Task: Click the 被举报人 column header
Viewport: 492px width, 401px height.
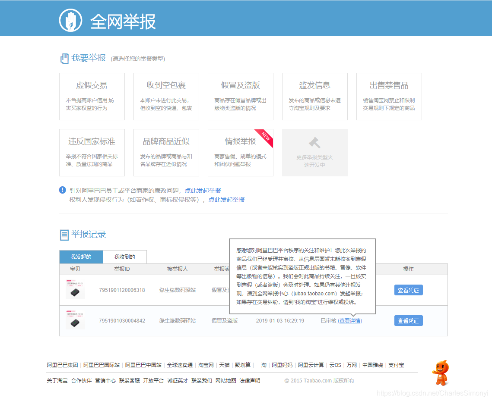Action: click(x=177, y=269)
